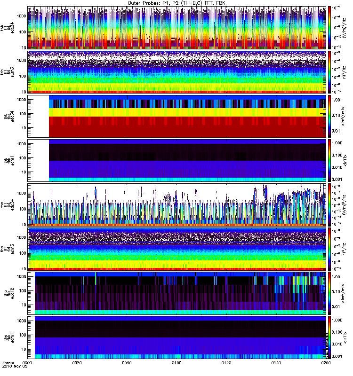Click the '0040' time axis label
The width and height of the screenshot is (353, 376).
click(x=127, y=362)
